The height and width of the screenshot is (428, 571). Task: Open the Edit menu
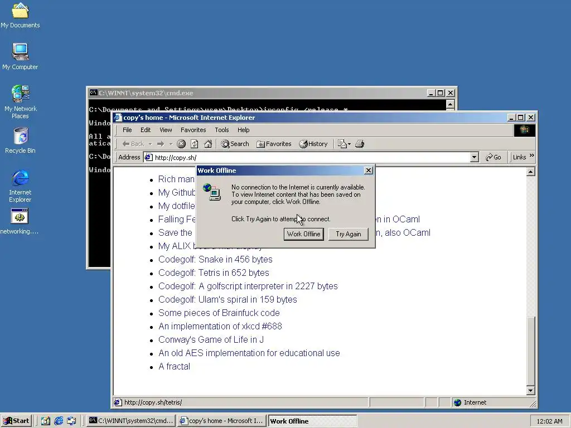coord(146,130)
